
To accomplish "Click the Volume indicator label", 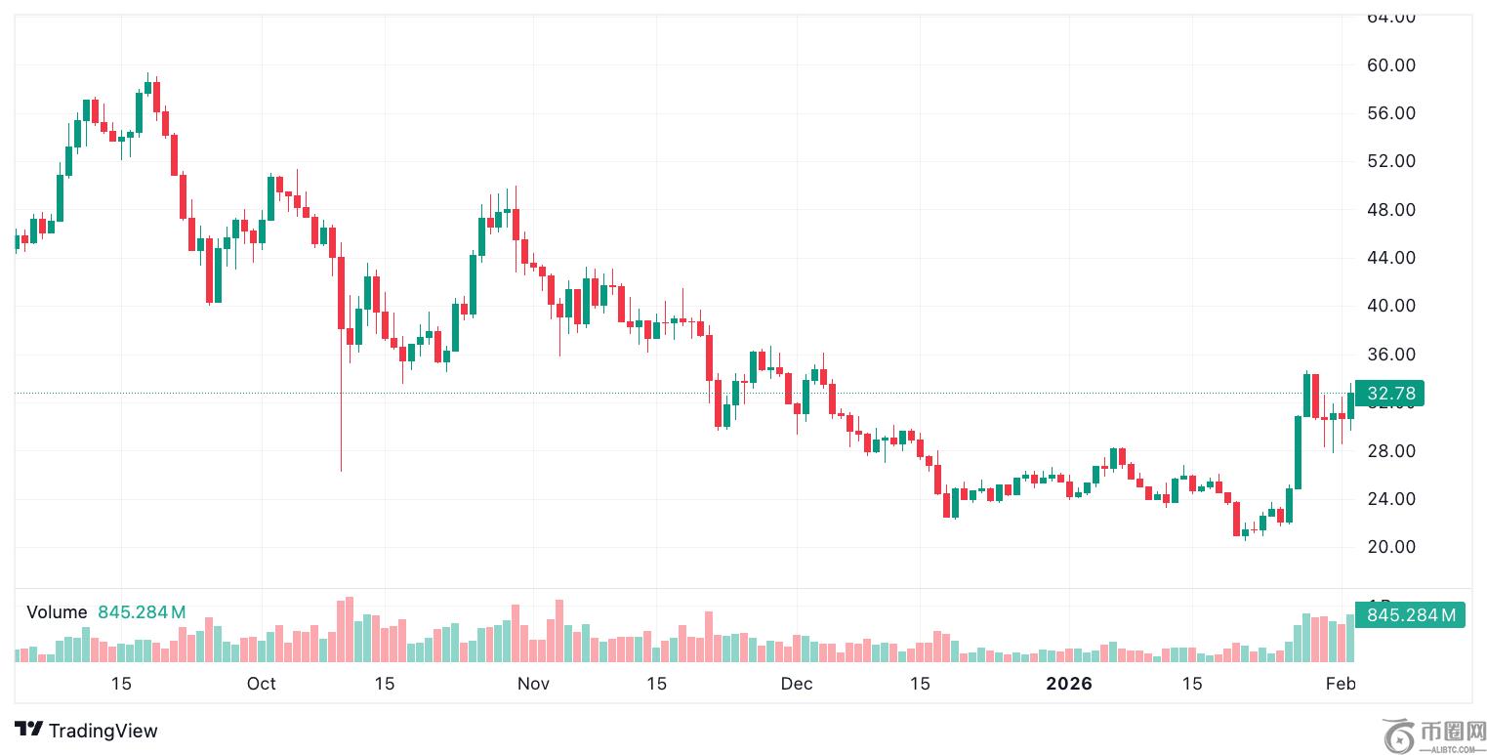I will [x=57, y=612].
